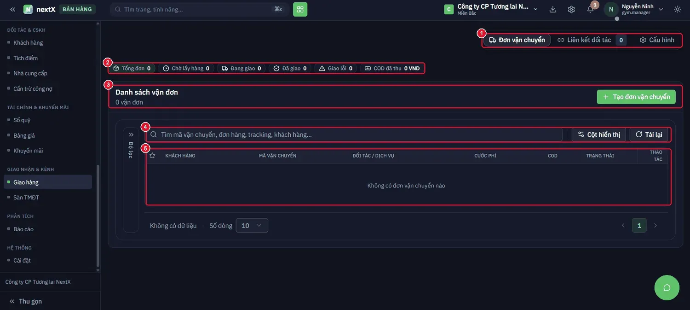This screenshot has width=690, height=310.
Task: Open the downloads icon in header
Action: 553,9
